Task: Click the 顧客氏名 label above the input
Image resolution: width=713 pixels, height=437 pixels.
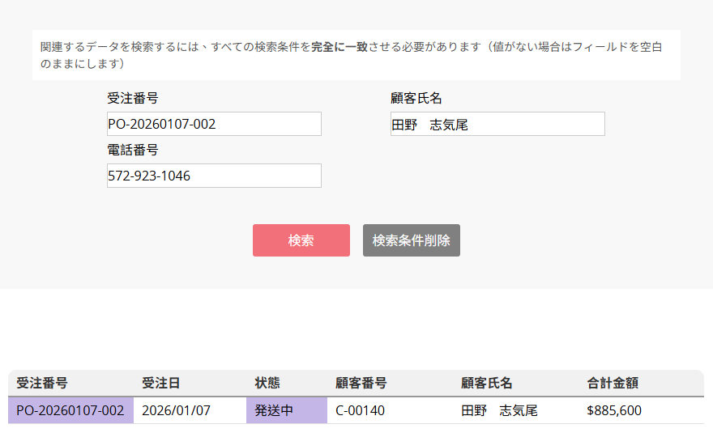Action: tap(416, 98)
